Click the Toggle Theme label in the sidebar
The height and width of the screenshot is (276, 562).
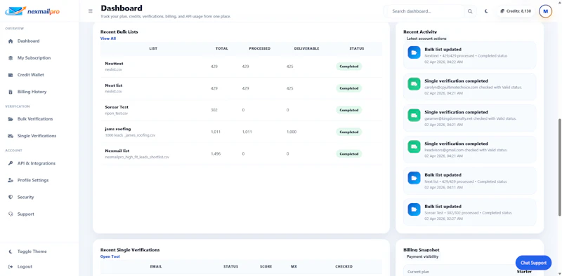tap(32, 251)
